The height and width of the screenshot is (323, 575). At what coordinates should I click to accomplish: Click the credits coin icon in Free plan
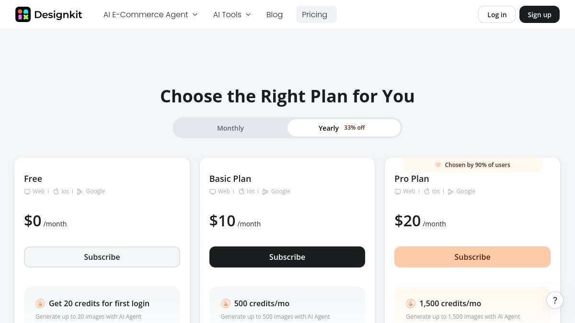coord(40,303)
